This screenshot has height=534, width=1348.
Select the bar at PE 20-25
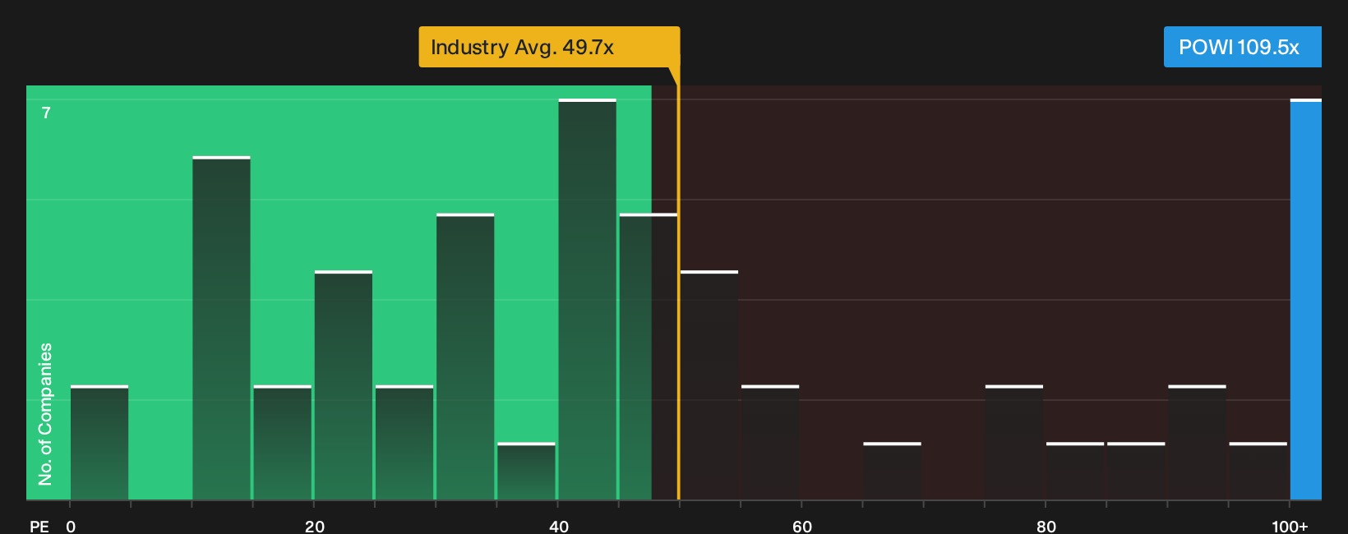pyautogui.click(x=344, y=385)
